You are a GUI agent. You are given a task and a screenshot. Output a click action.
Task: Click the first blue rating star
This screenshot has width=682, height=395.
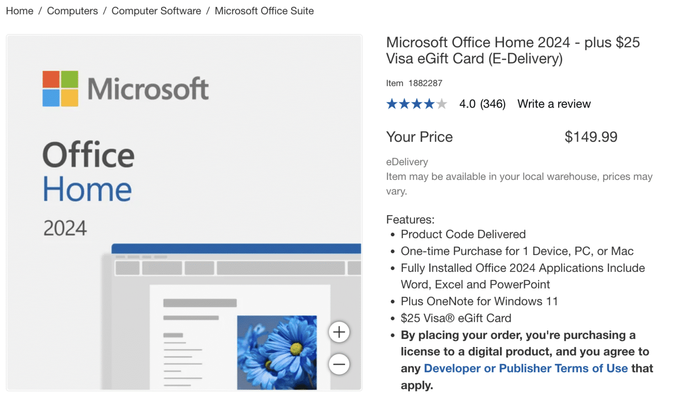click(393, 104)
